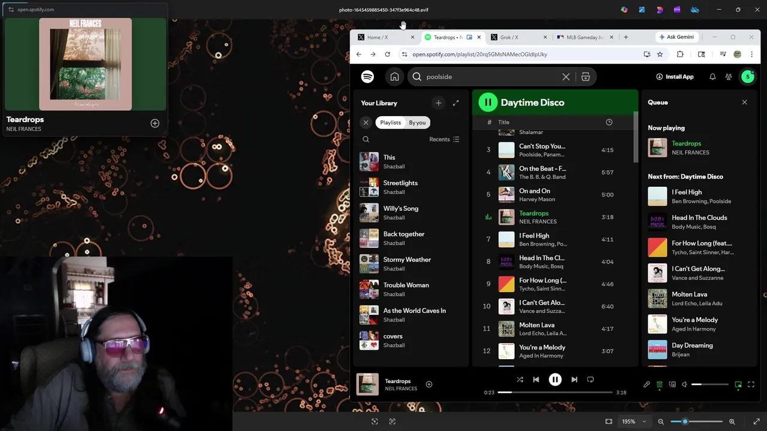Toggle the miniplayer icon

pos(738,385)
